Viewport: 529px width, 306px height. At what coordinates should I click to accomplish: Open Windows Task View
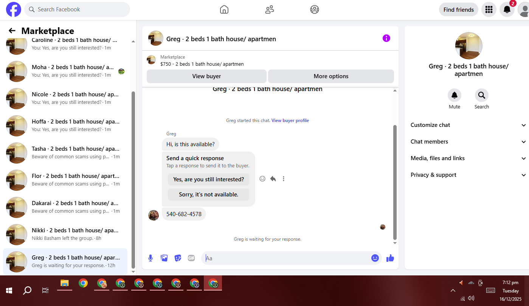pyautogui.click(x=45, y=290)
